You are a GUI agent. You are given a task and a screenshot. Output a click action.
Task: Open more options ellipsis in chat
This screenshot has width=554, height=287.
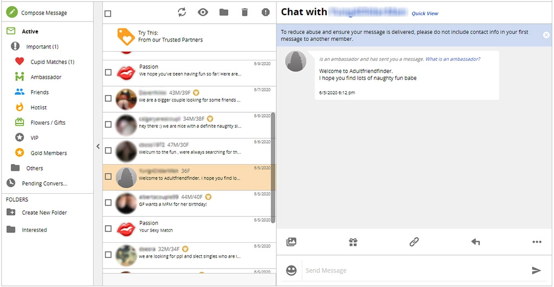(x=537, y=242)
